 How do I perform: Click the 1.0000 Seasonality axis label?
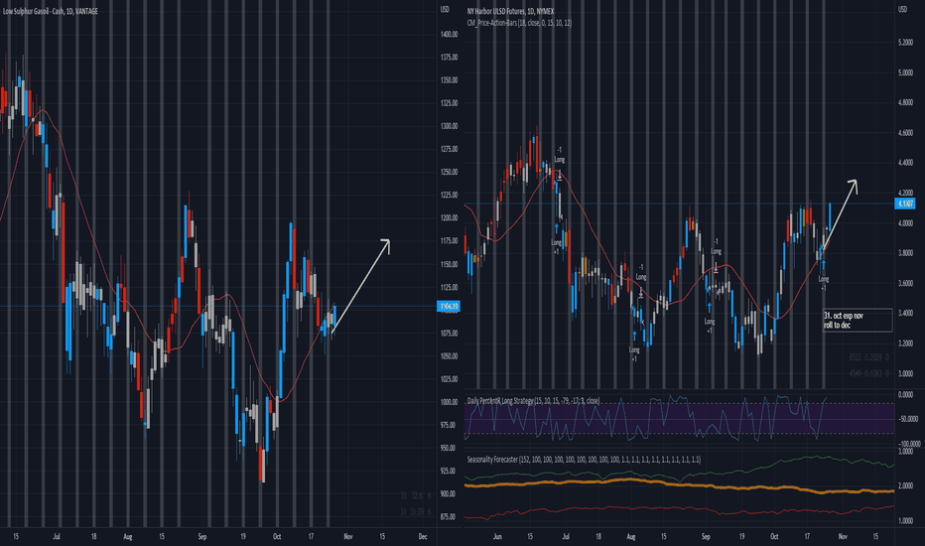tap(905, 521)
